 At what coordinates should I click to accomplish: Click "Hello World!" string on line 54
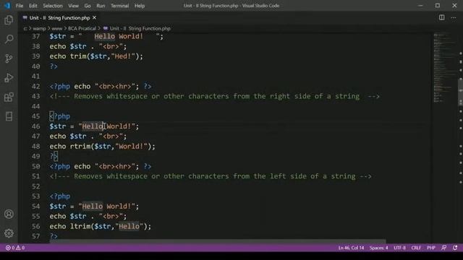click(106, 207)
